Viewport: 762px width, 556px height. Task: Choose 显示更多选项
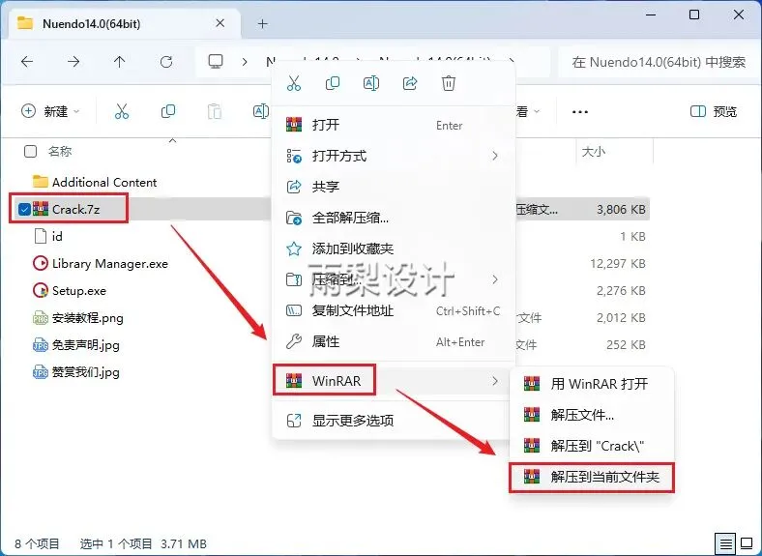(393, 421)
